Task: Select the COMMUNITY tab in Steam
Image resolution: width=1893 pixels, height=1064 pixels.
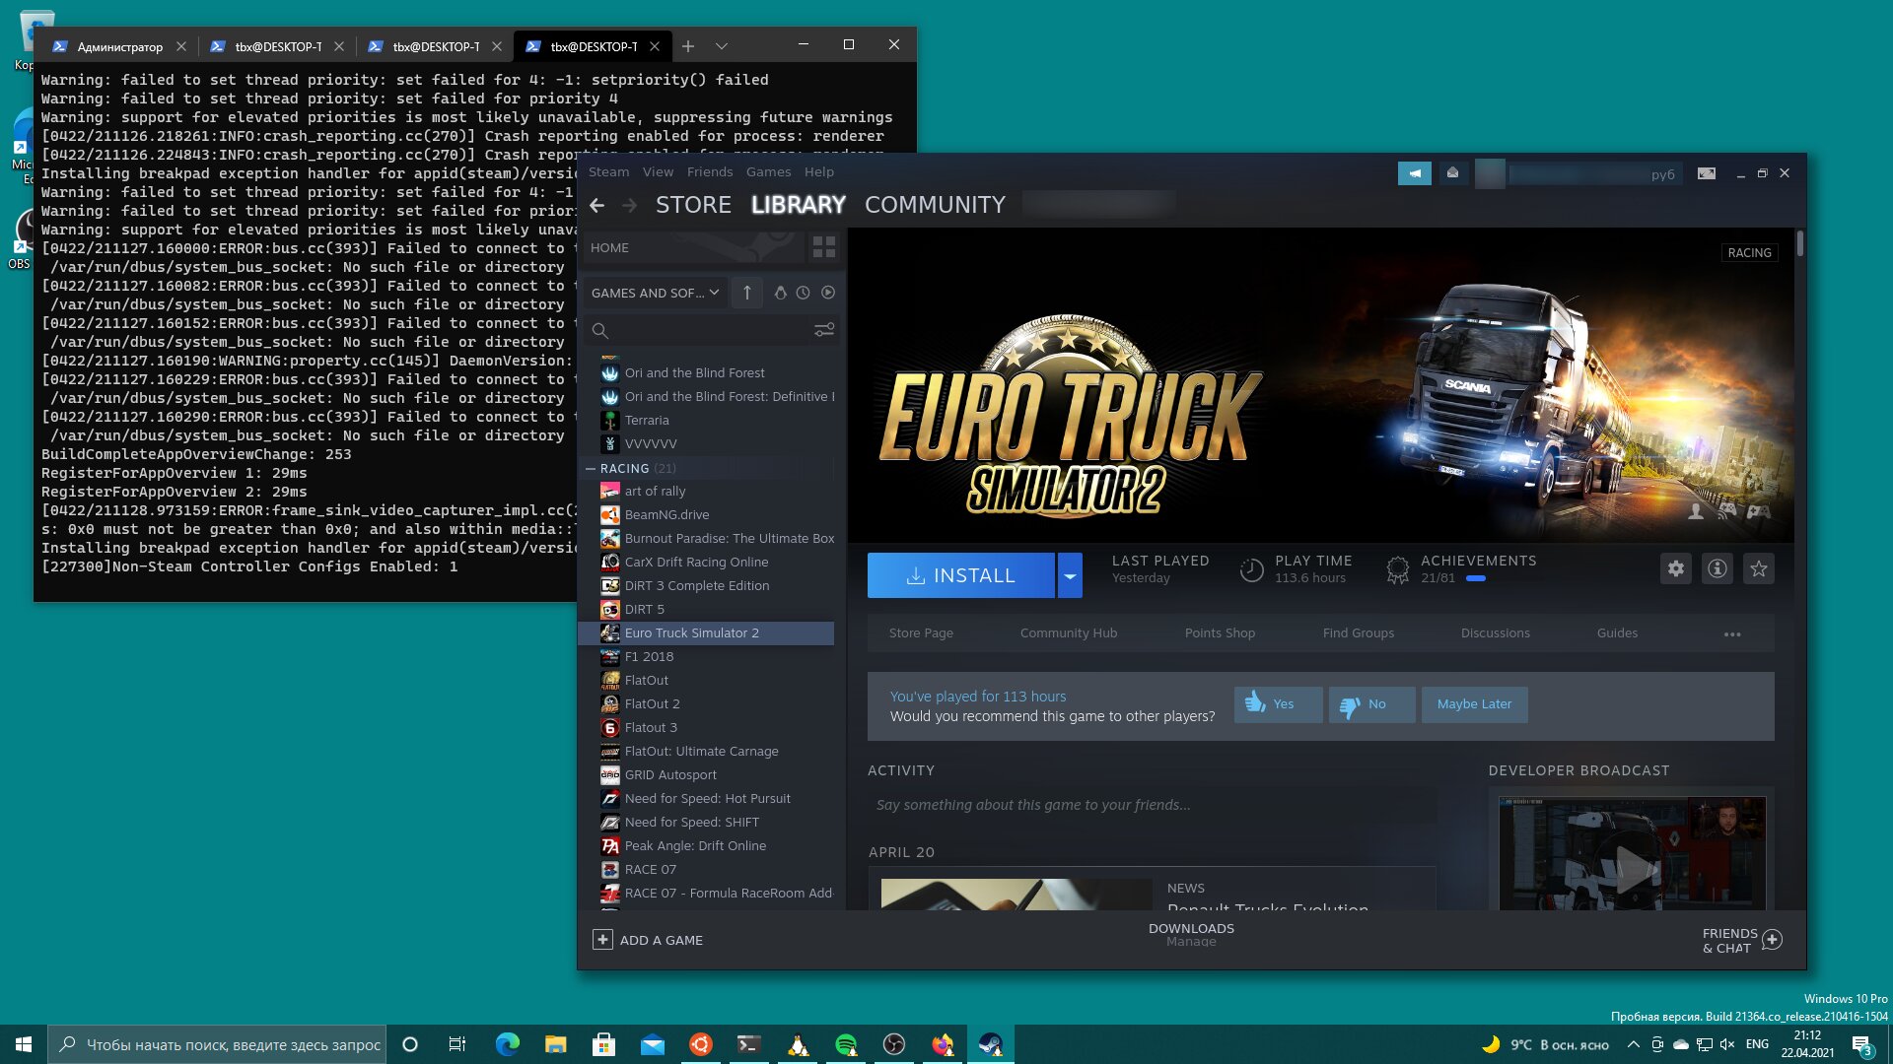Action: pos(936,204)
